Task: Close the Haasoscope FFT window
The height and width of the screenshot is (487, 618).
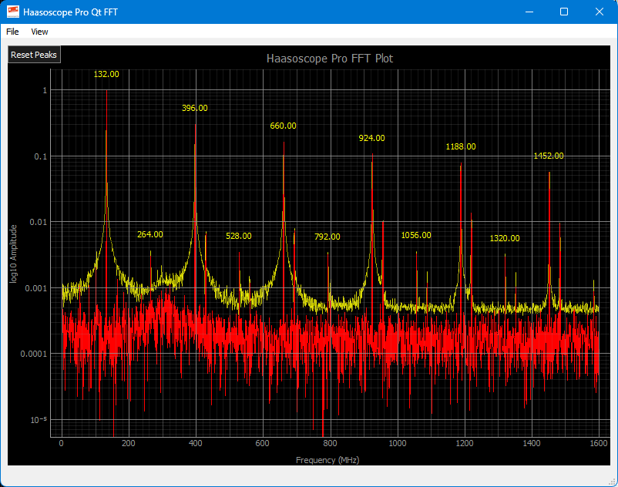Action: [x=600, y=12]
